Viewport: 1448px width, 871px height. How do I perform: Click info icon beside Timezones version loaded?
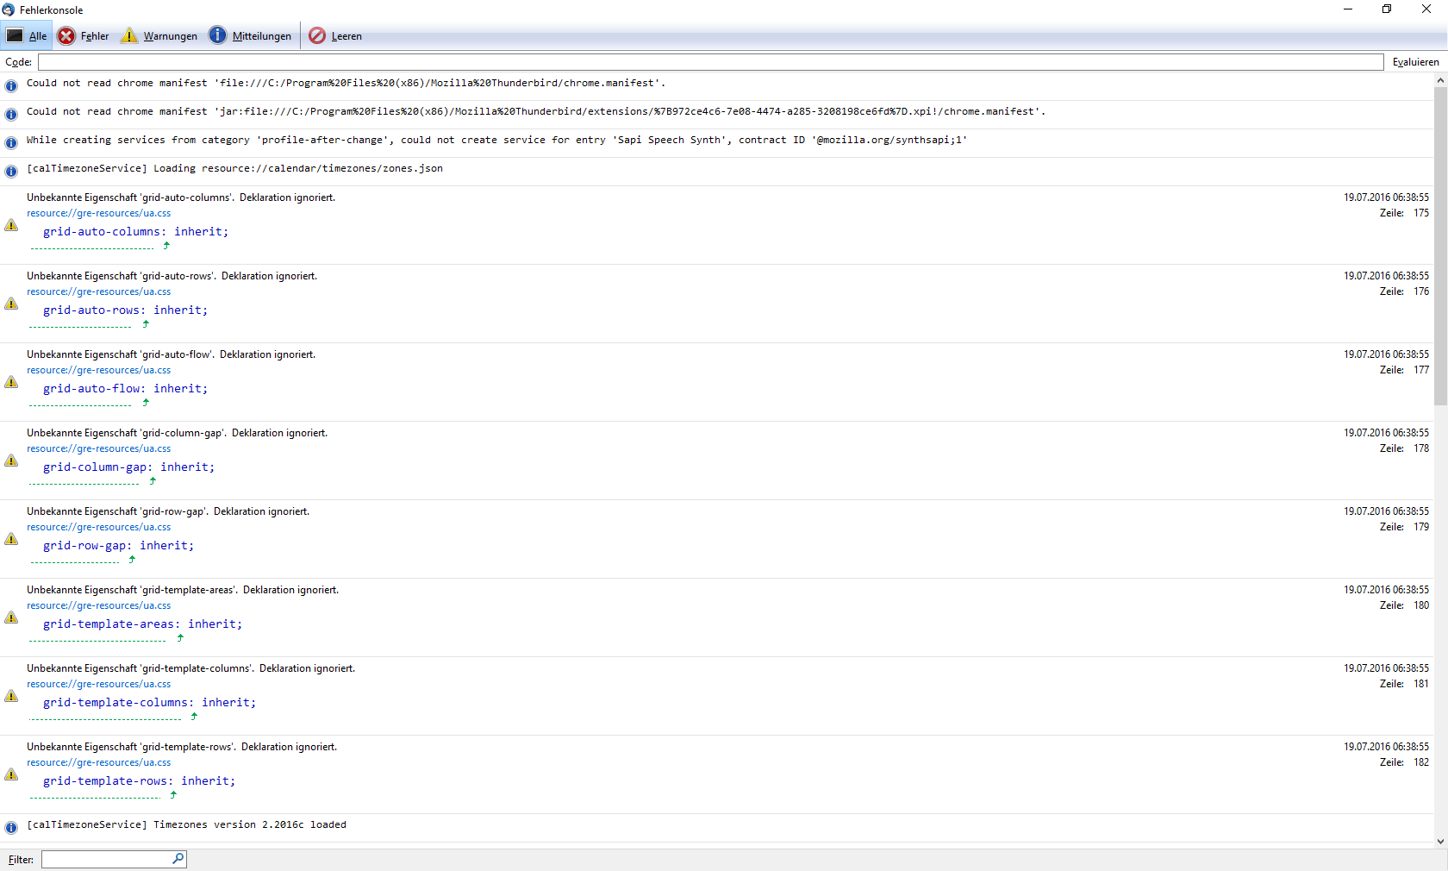(11, 828)
